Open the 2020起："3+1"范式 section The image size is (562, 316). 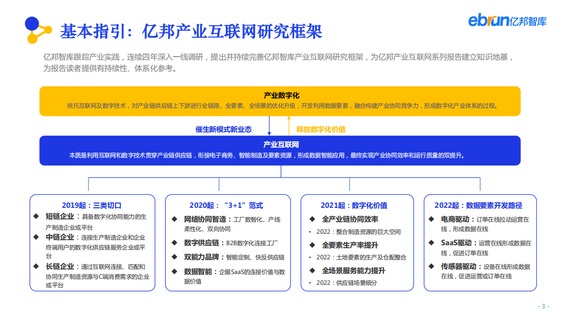(227, 205)
